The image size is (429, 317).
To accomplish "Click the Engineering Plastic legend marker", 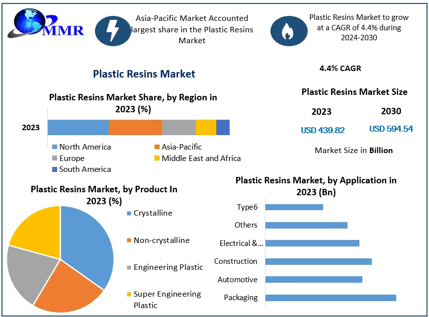I will click(129, 267).
